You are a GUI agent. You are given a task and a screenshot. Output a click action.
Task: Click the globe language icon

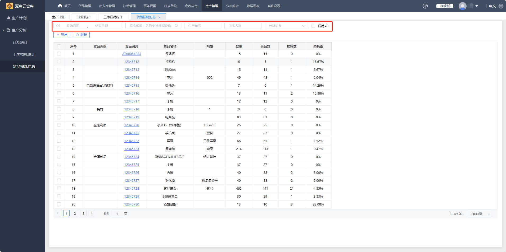point(501,6)
